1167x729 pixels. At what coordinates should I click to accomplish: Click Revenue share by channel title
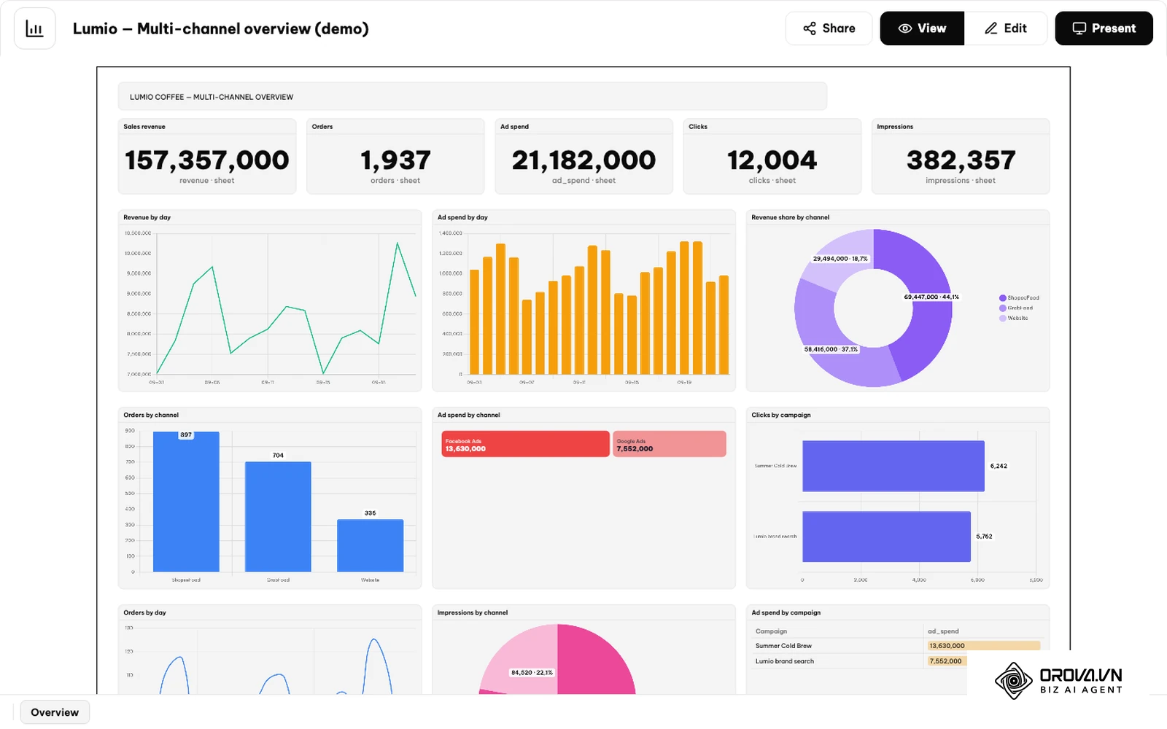pos(790,217)
